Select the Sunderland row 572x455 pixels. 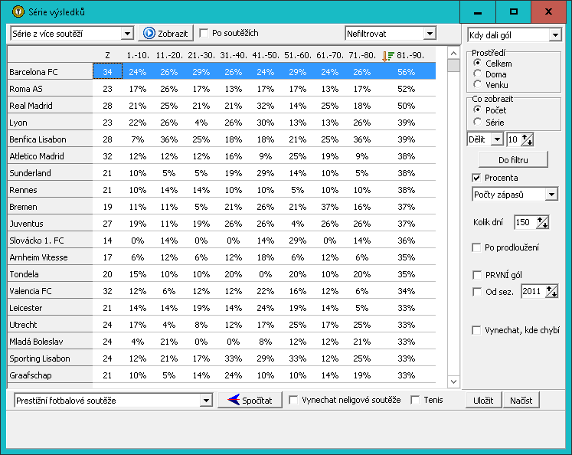pyautogui.click(x=221, y=172)
